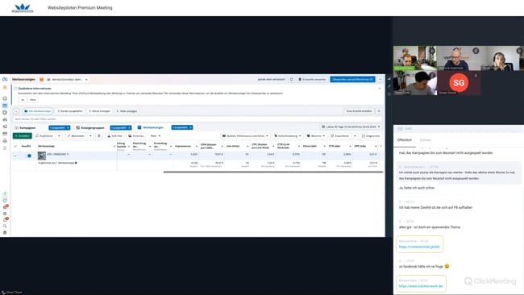Start an A/B-Test from the toolbar

pos(114,136)
